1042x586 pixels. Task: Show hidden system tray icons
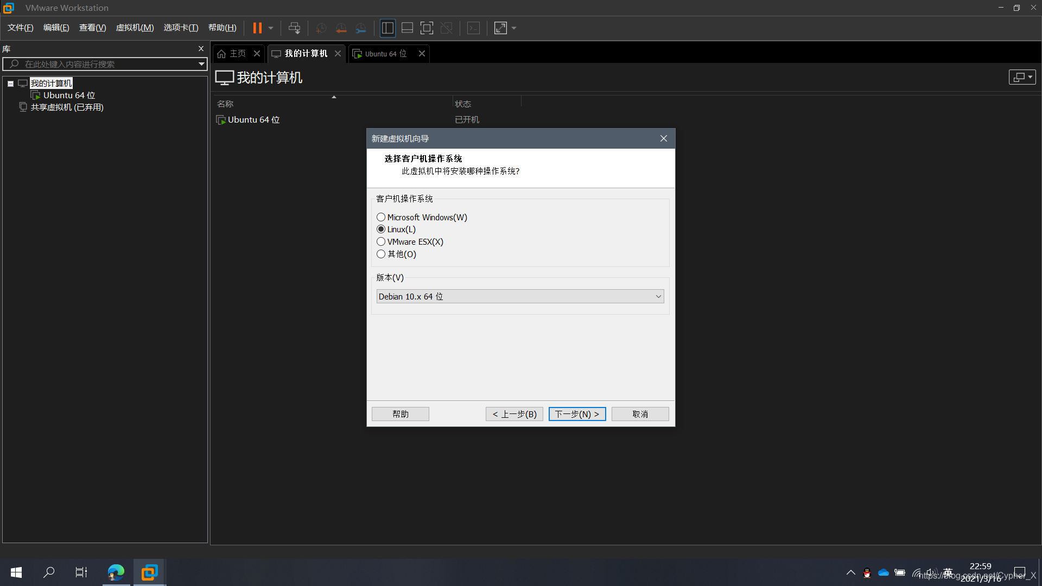coord(851,572)
